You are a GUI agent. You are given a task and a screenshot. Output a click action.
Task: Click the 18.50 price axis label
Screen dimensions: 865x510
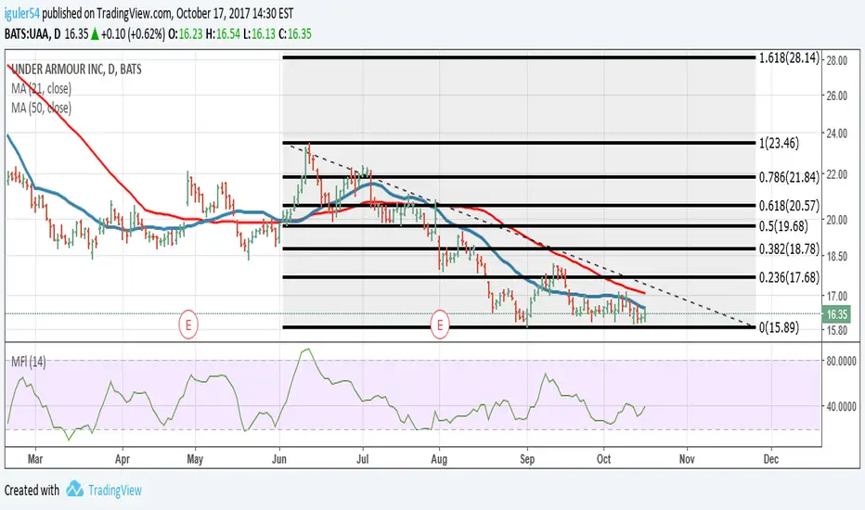point(836,256)
